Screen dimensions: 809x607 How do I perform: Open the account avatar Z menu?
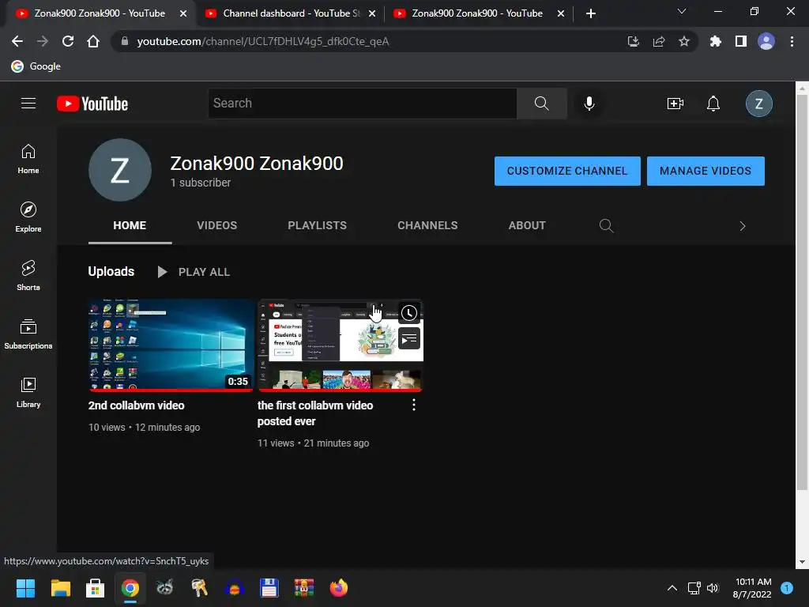click(x=758, y=104)
